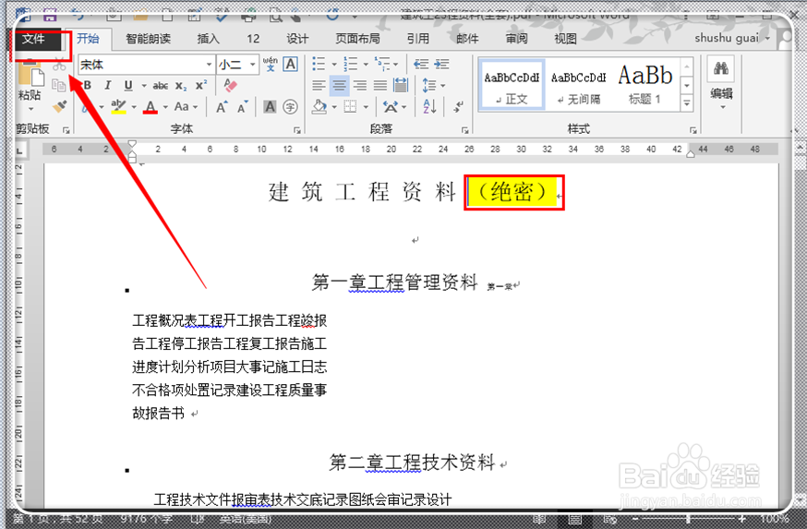Viewport: 807px width, 529px height.
Task: Expand the numbering library dropdown arrow
Action: (x=366, y=65)
